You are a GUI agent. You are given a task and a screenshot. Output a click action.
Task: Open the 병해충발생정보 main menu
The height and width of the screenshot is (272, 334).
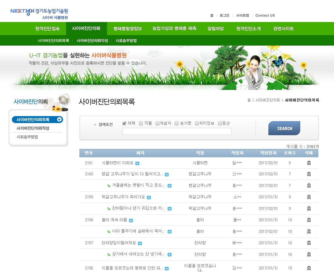click(x=127, y=29)
